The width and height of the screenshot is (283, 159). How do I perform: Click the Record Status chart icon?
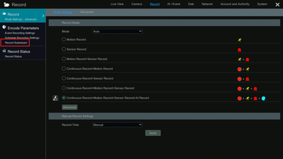pos(4,51)
